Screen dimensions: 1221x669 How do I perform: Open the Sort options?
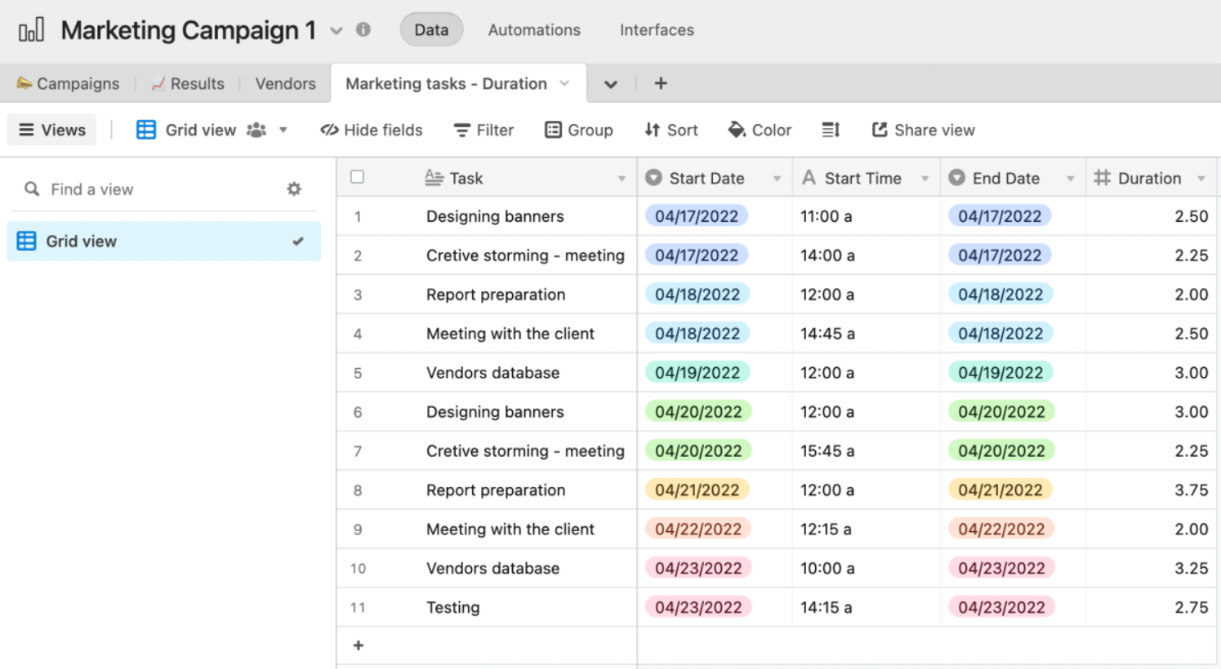coord(671,130)
